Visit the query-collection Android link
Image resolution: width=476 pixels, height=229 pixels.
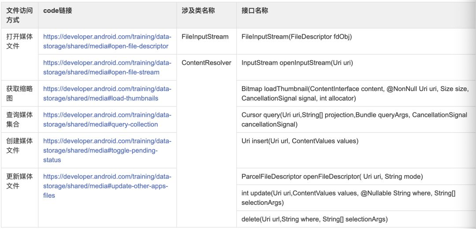click(107, 120)
